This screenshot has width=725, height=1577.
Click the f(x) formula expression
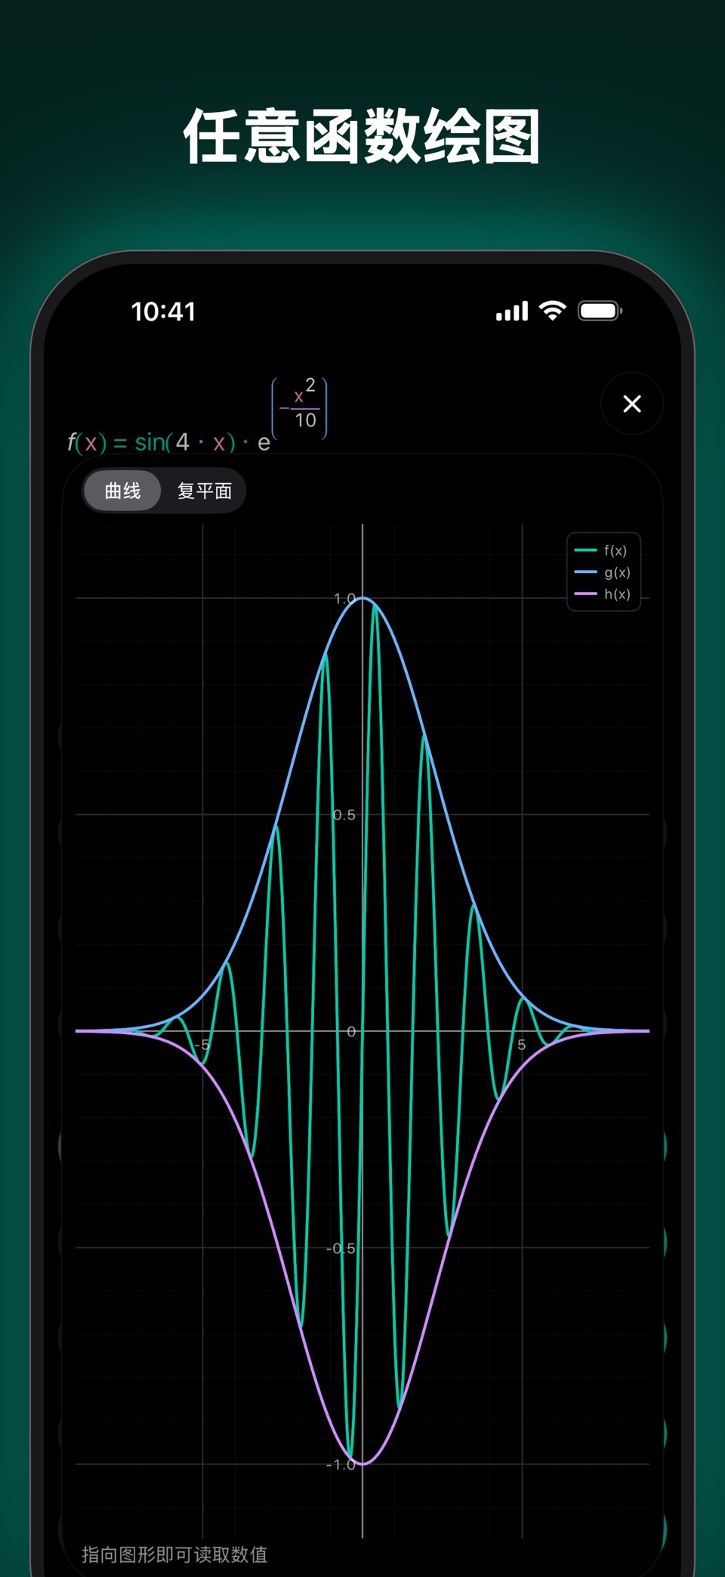tap(198, 415)
